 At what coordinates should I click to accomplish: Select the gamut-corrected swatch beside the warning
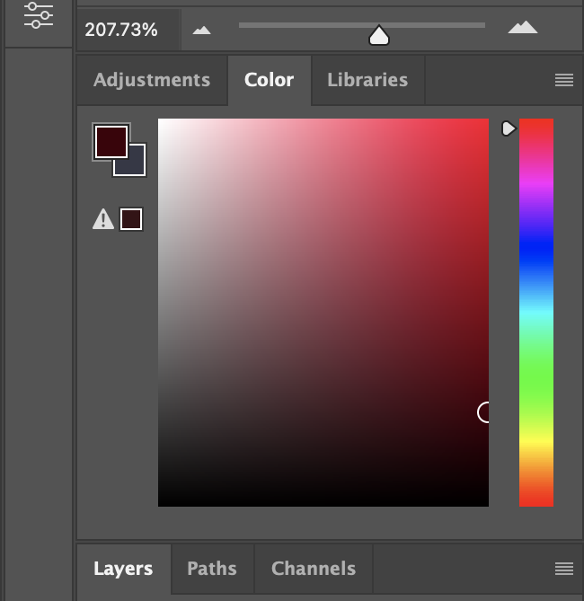131,219
